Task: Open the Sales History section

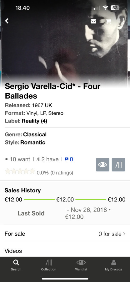Action: (x=22, y=190)
